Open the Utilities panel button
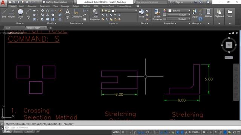 coord(208,13)
